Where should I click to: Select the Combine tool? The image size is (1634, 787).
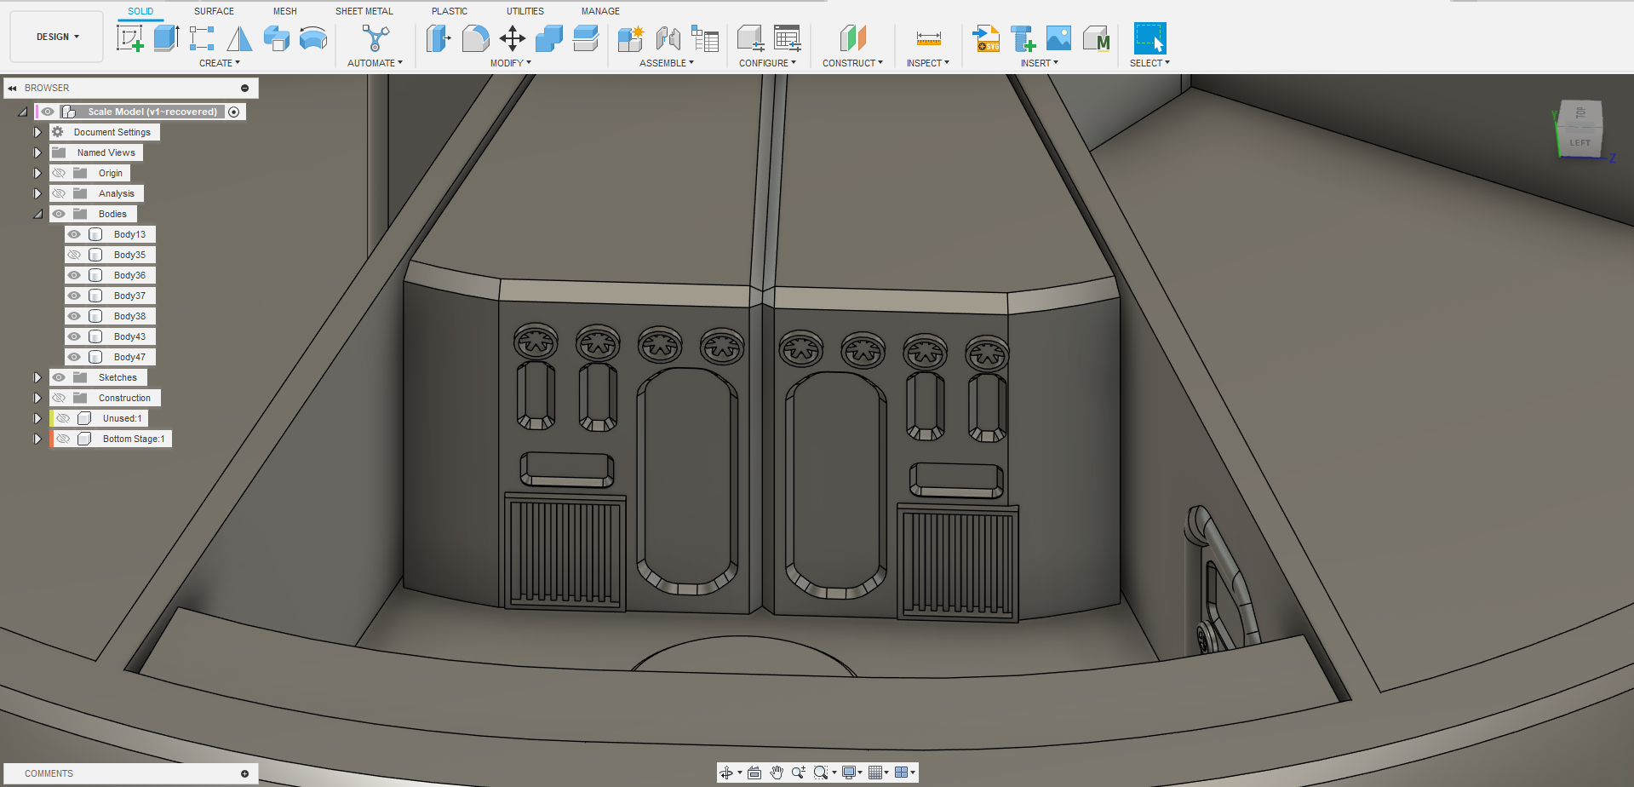point(548,38)
